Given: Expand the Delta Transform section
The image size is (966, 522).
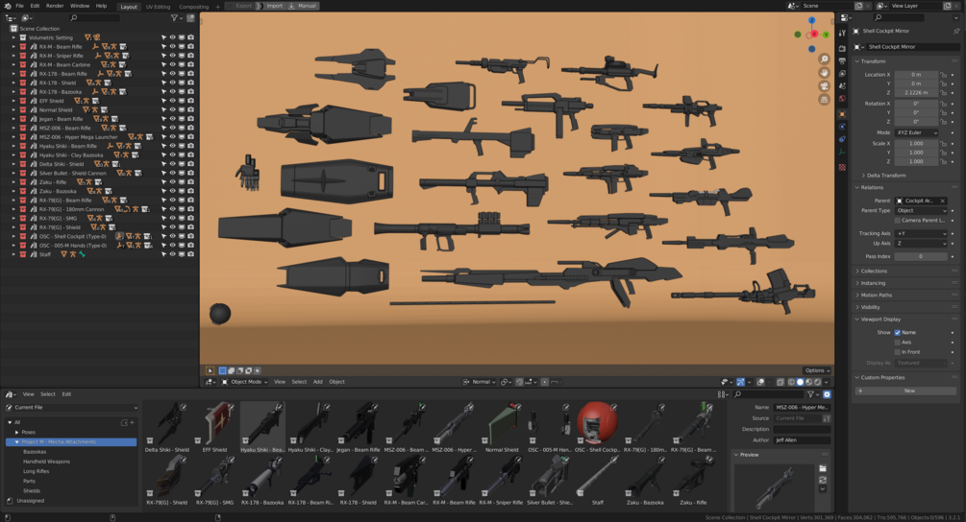Looking at the screenshot, I should click(x=886, y=176).
